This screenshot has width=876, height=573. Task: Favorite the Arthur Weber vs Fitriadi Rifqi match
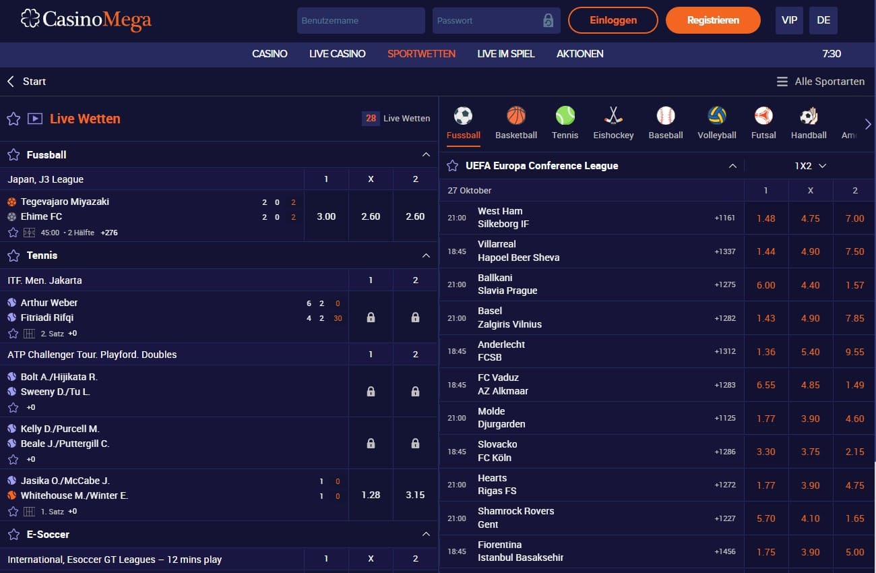[x=13, y=334]
